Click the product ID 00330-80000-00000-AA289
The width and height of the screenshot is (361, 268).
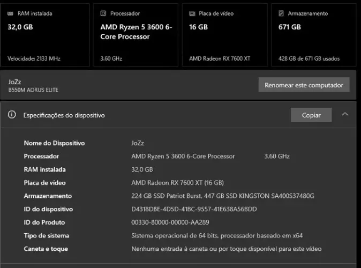point(170,222)
